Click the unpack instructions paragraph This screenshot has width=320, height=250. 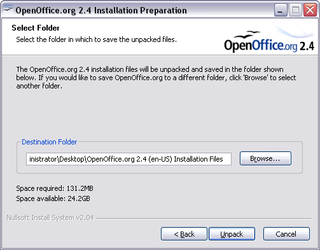point(156,78)
